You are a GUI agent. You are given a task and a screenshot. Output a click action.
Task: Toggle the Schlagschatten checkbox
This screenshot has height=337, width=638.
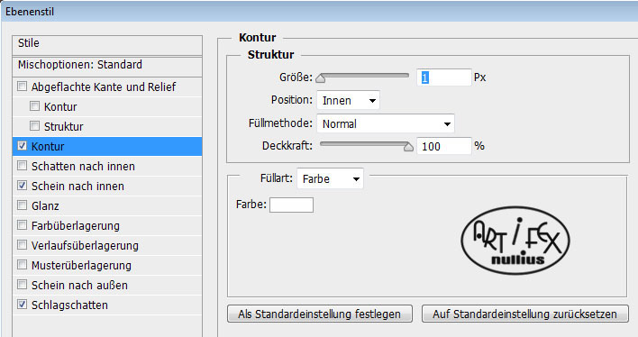pos(22,305)
